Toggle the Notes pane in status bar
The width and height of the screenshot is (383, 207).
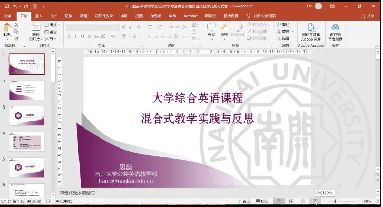click(x=244, y=201)
